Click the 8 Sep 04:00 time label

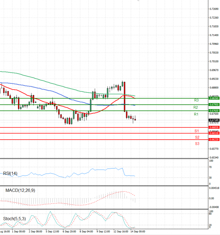[86, 232]
